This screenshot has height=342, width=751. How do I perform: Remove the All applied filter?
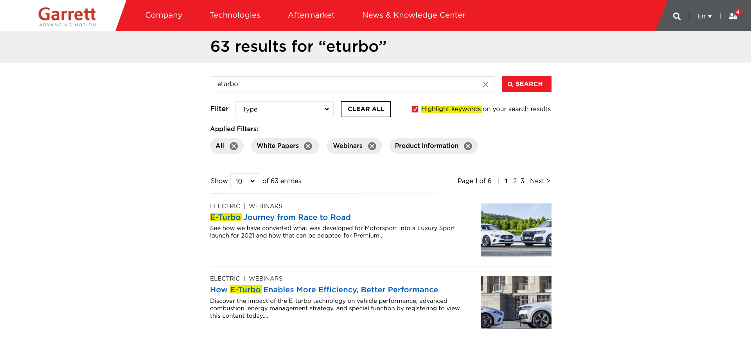234,146
